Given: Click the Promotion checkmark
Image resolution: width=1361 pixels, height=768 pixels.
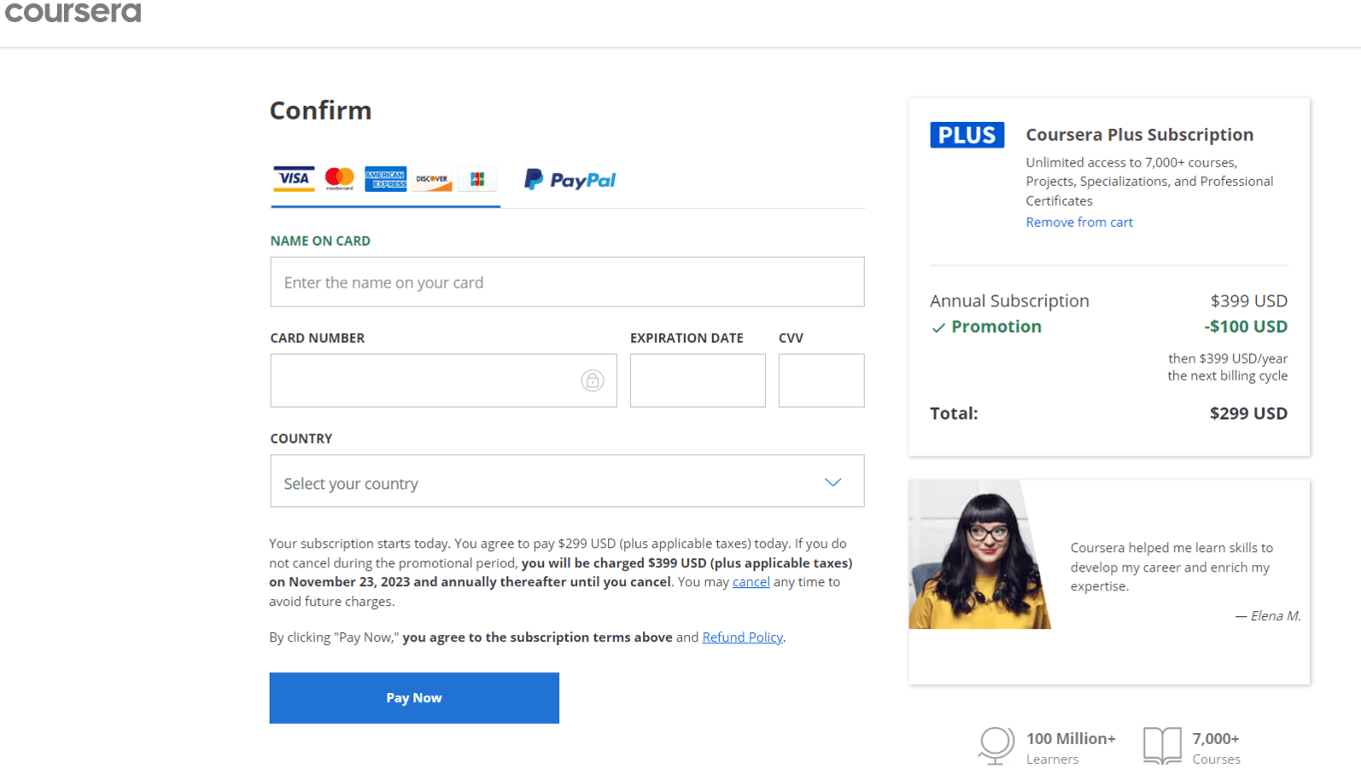Looking at the screenshot, I should 938,327.
